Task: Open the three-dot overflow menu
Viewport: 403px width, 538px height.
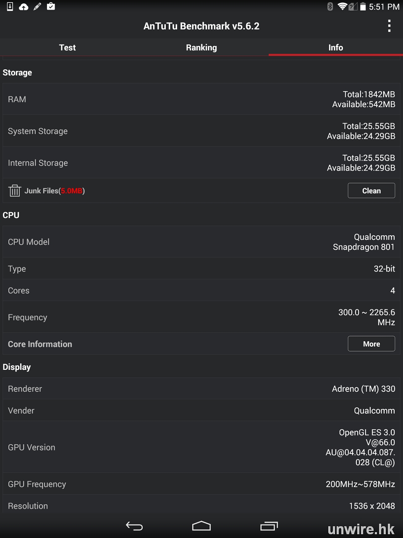Action: pyautogui.click(x=389, y=26)
